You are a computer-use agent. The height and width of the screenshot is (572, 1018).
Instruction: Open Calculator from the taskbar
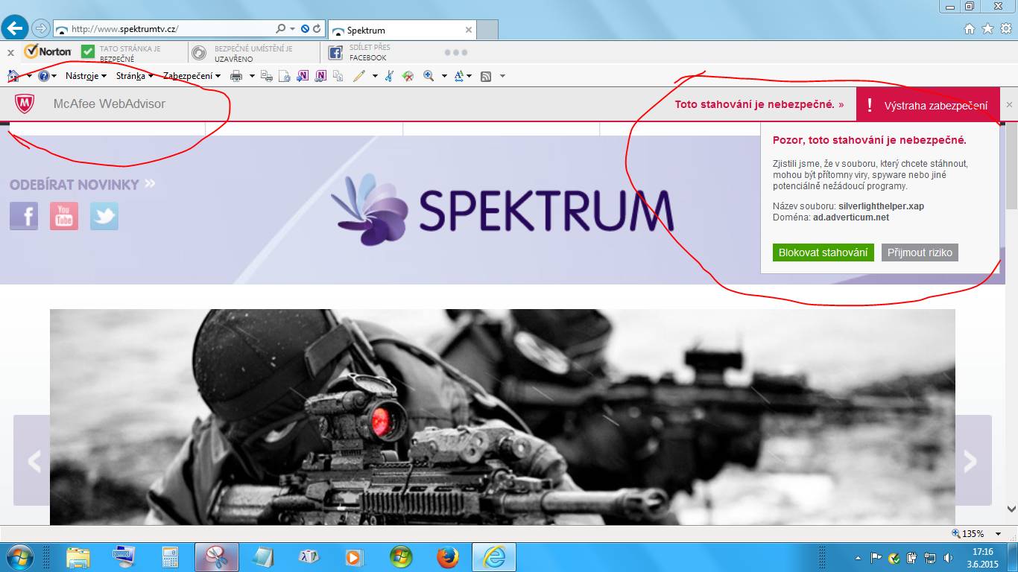[171, 557]
